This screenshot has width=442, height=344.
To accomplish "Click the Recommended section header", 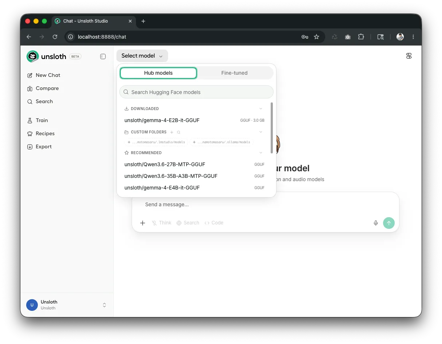I will tap(146, 153).
